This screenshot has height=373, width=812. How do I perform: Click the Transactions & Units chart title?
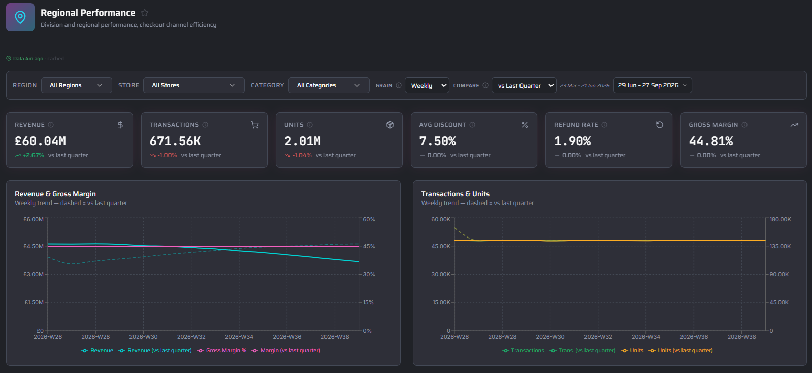tap(456, 194)
